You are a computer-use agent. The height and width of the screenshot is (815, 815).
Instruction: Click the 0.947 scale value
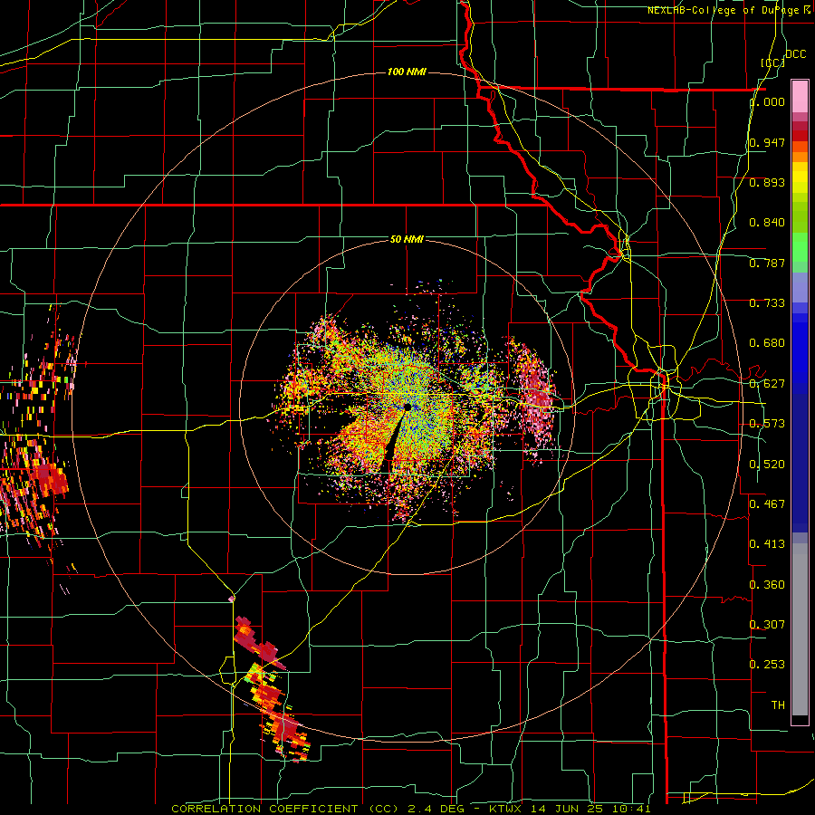767,142
